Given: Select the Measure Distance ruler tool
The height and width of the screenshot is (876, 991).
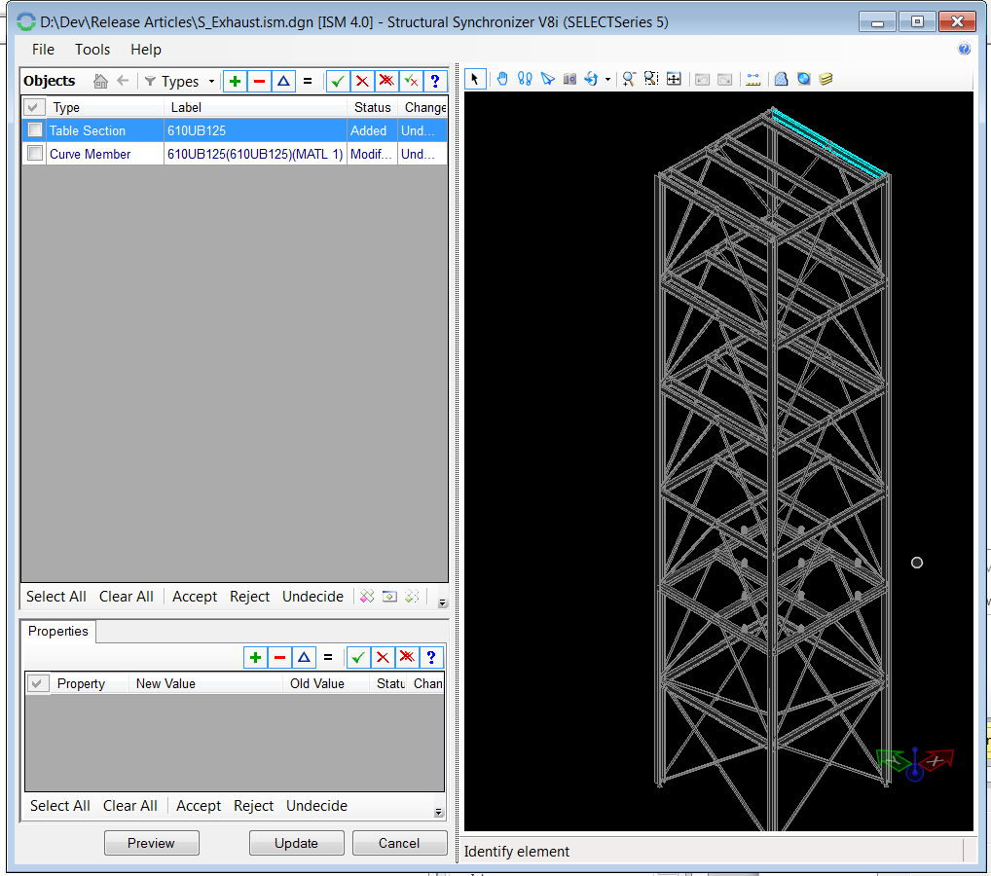Looking at the screenshot, I should point(752,79).
